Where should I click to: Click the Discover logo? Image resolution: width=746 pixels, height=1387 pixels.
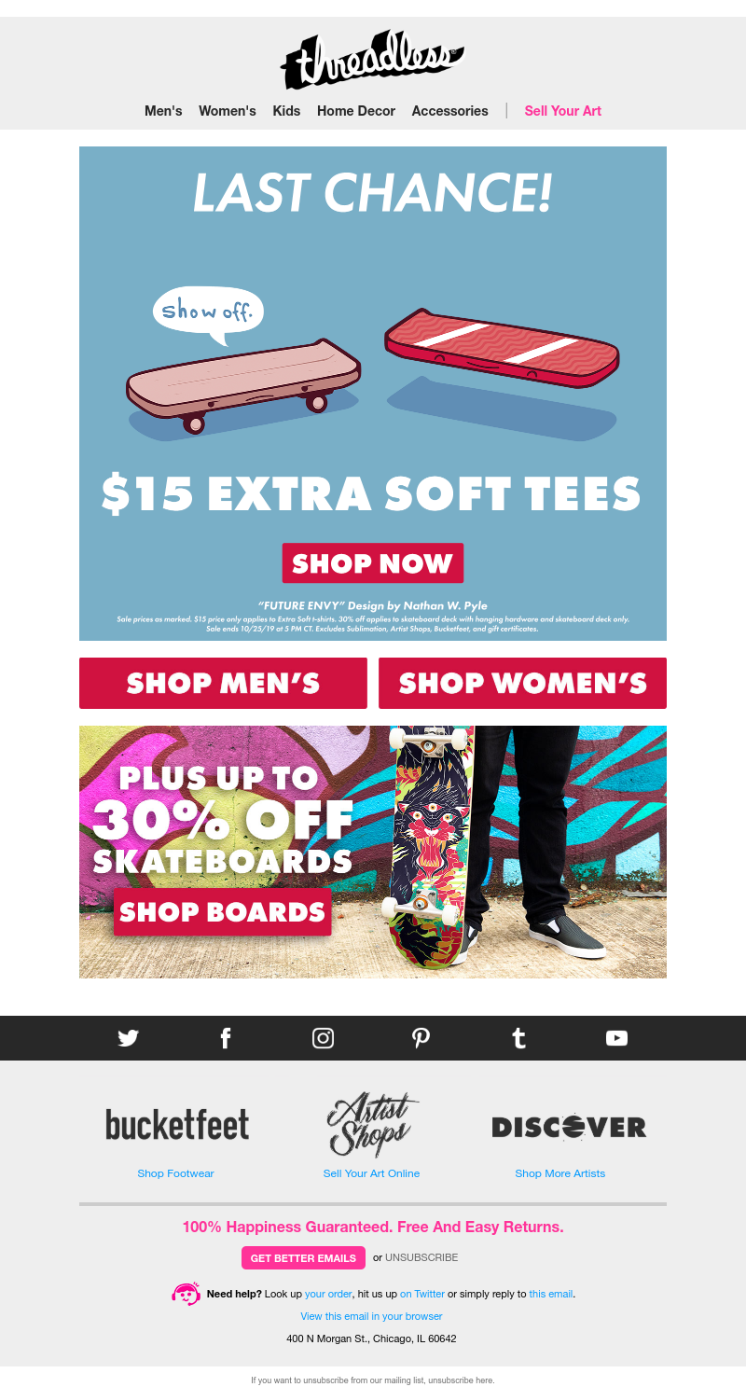pos(569,1127)
